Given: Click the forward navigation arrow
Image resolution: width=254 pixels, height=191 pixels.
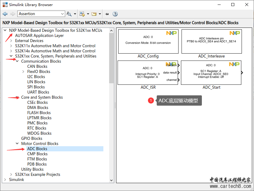Looking at the screenshot, I should pyautogui.click(x=13, y=14).
